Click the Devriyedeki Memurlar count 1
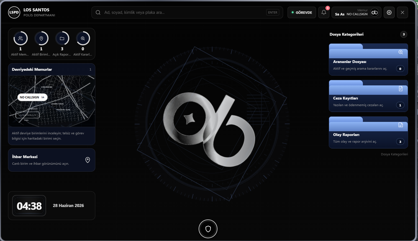418x241 pixels. 90,69
